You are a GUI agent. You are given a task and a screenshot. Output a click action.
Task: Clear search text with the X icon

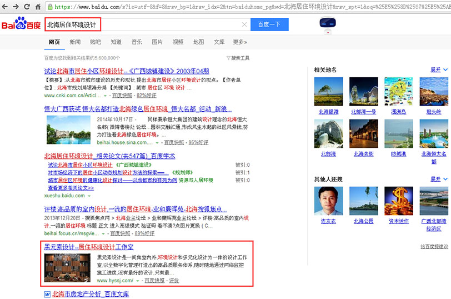click(244, 24)
